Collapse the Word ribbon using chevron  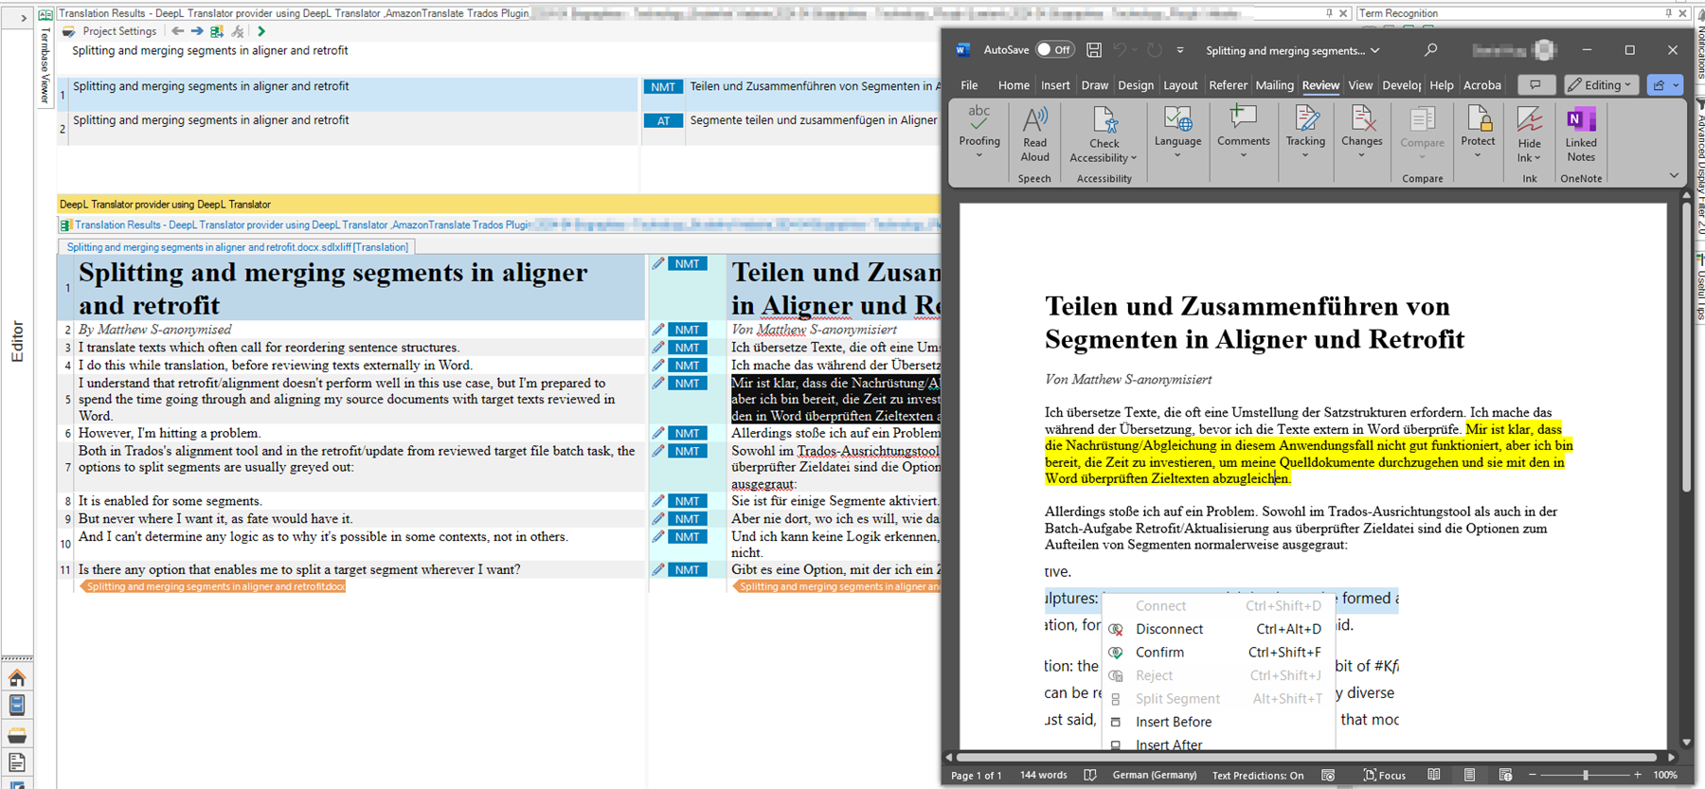[1674, 176]
